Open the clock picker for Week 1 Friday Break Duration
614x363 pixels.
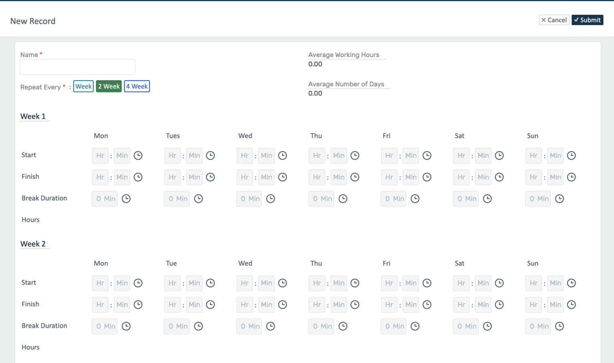415,198
